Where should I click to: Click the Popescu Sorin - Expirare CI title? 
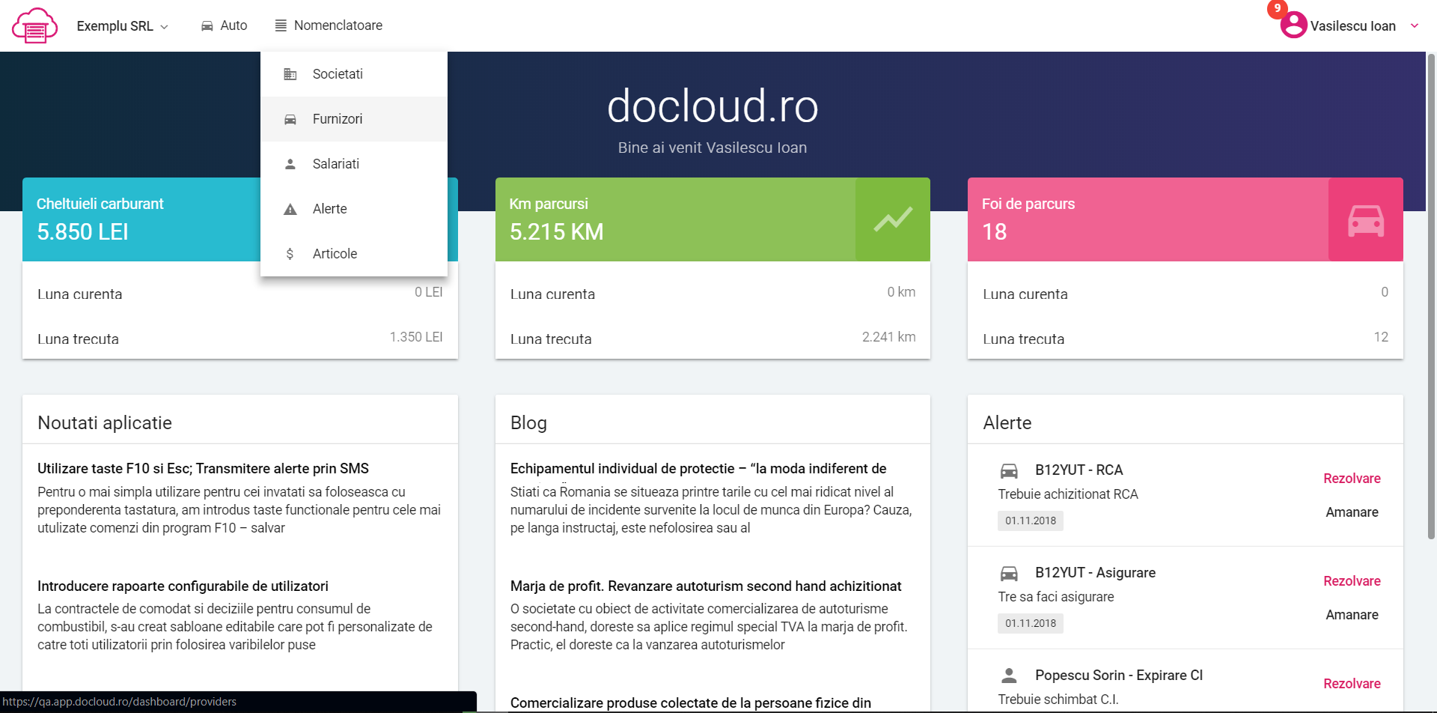pos(1119,676)
